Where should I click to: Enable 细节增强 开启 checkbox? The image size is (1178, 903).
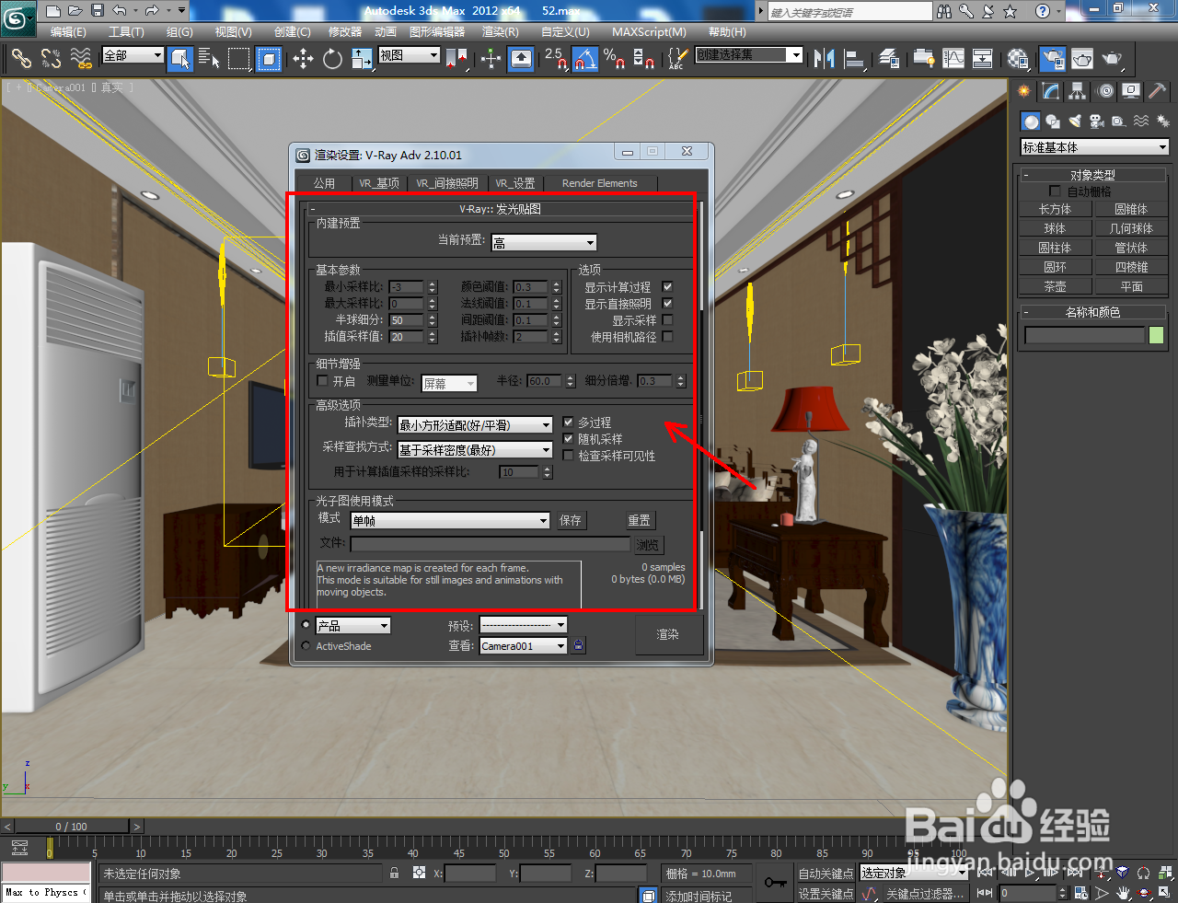tap(322, 381)
